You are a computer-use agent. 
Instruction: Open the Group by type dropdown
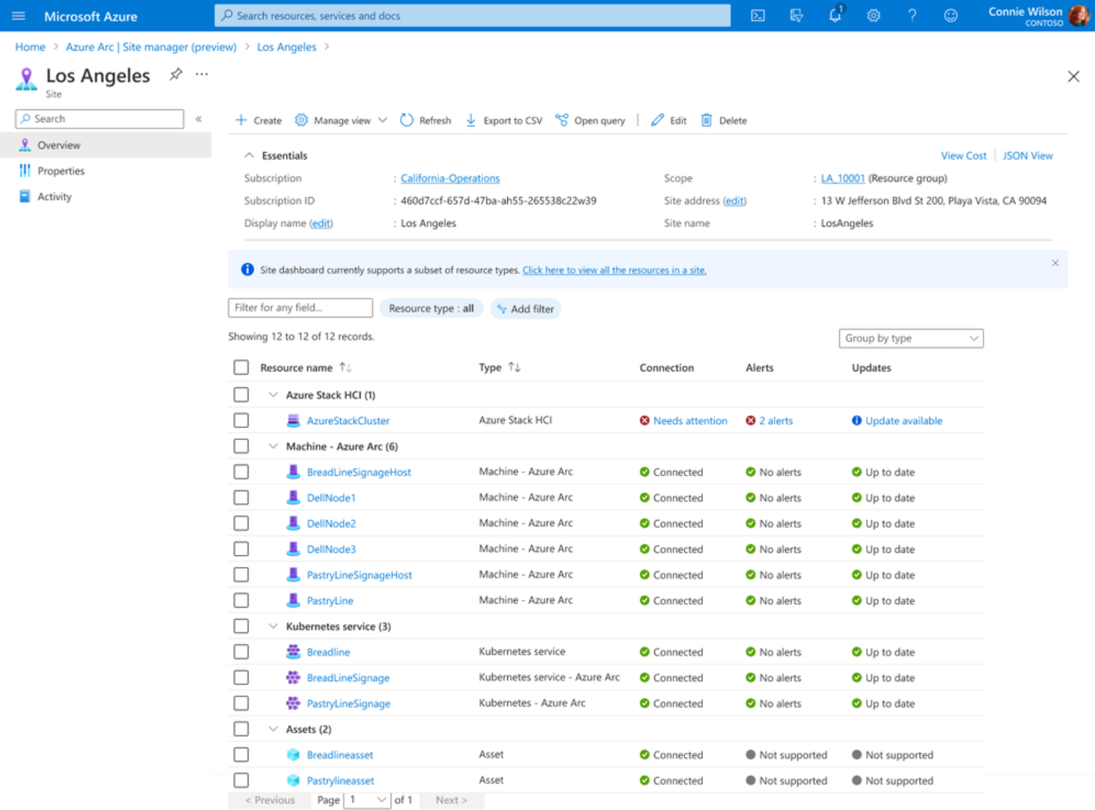(910, 338)
